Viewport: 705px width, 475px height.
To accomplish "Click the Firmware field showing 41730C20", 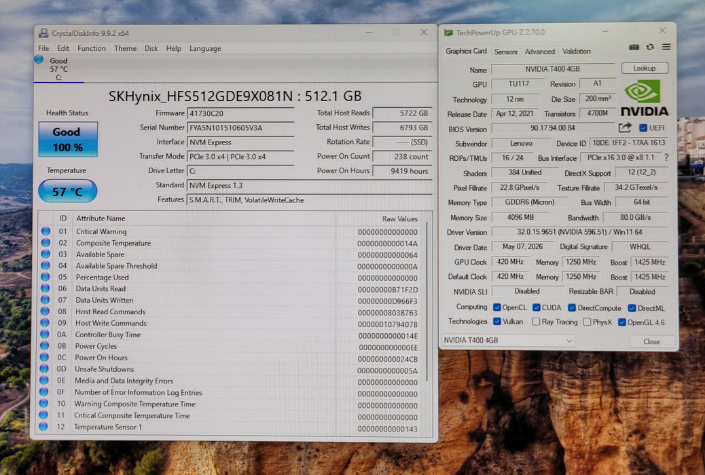I will [x=240, y=113].
